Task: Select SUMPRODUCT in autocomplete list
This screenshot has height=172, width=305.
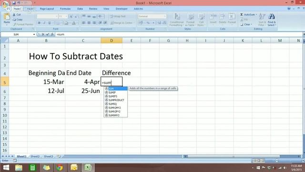Action: (116, 100)
